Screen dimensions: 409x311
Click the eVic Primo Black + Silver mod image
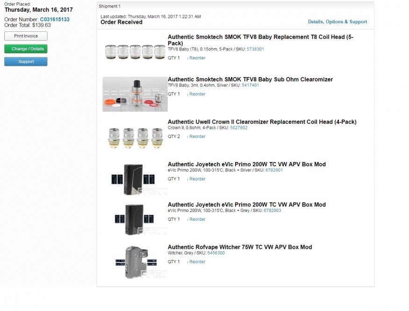click(135, 179)
